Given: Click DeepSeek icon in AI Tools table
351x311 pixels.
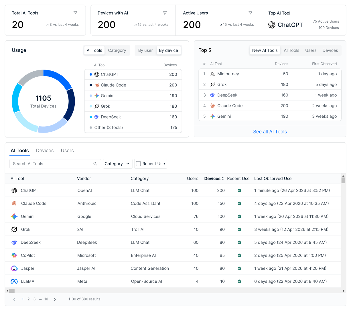Looking at the screenshot, I should point(14,243).
